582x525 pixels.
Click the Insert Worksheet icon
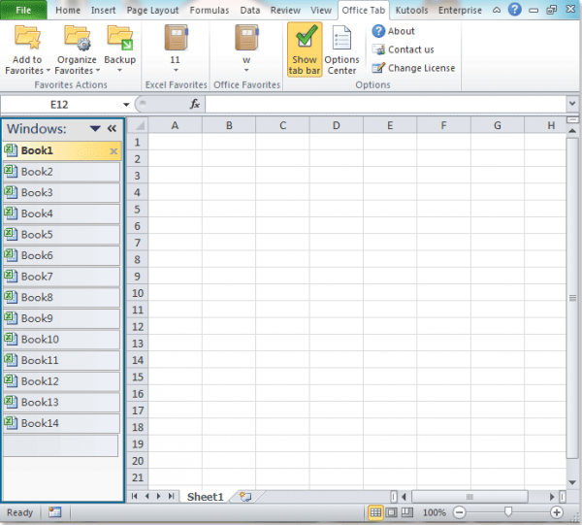[245, 497]
